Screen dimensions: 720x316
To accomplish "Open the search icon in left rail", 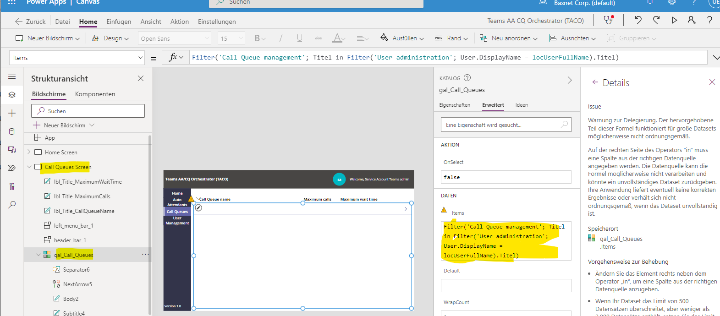I will click(12, 205).
